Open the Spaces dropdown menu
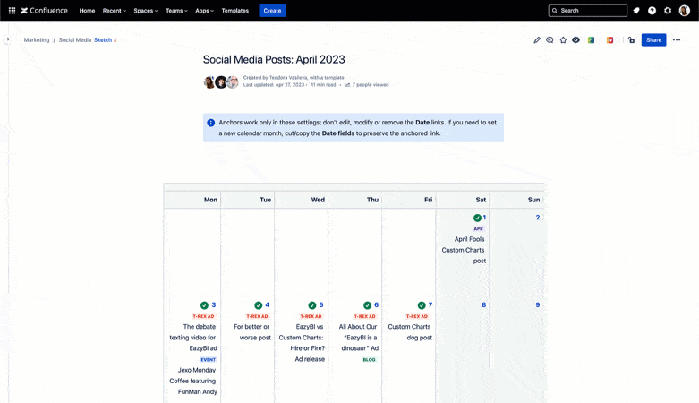The height and width of the screenshot is (403, 699). pos(146,10)
